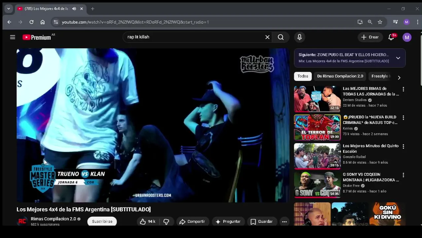Open Deriam Studios channel link
This screenshot has height=238, width=422.
[x=355, y=100]
